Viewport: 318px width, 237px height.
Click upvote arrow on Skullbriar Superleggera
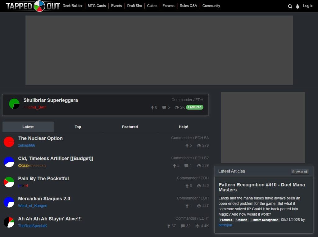(152, 107)
